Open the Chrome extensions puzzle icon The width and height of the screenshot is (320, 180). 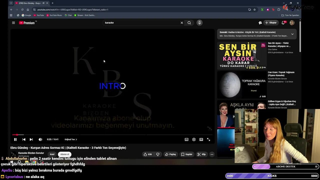279,9
